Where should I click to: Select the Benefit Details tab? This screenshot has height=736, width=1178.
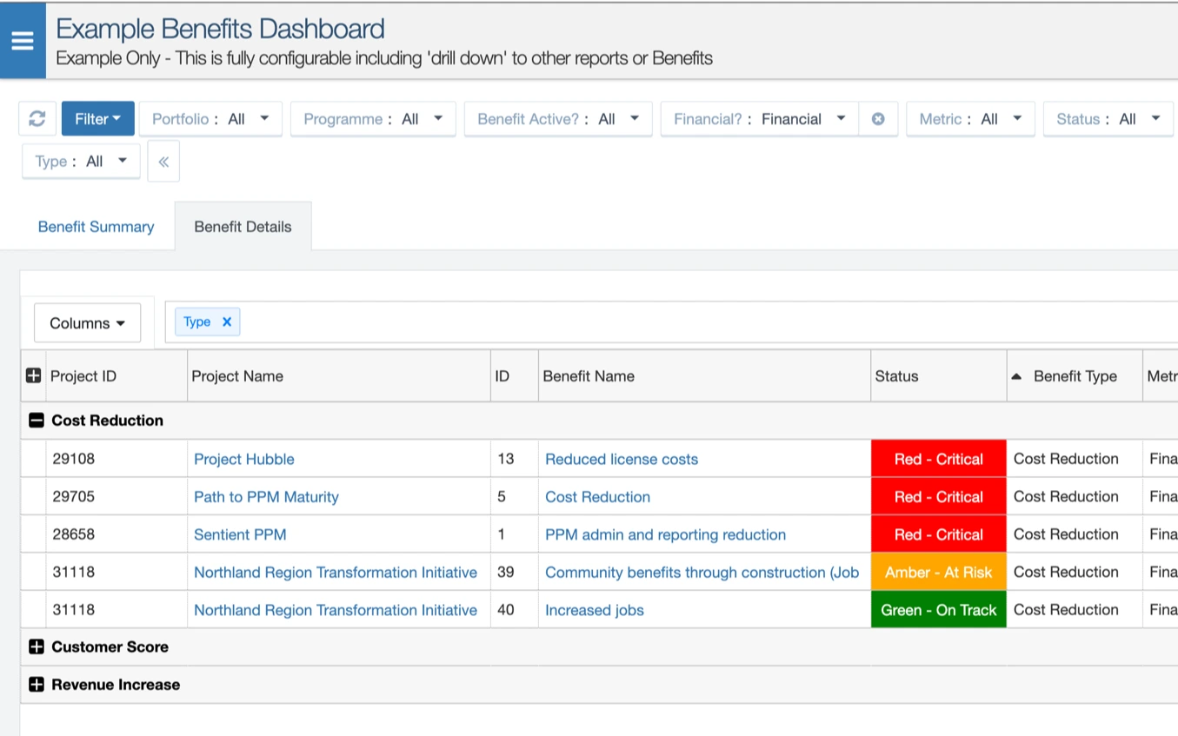coord(243,227)
